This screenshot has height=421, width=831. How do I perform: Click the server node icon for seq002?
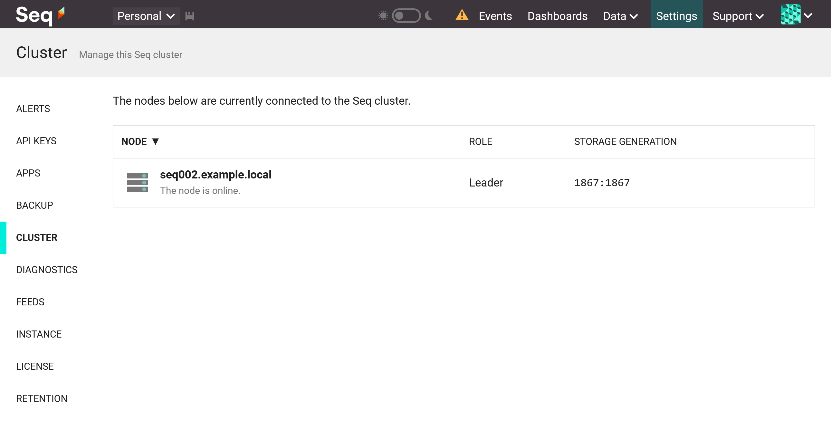pos(137,182)
